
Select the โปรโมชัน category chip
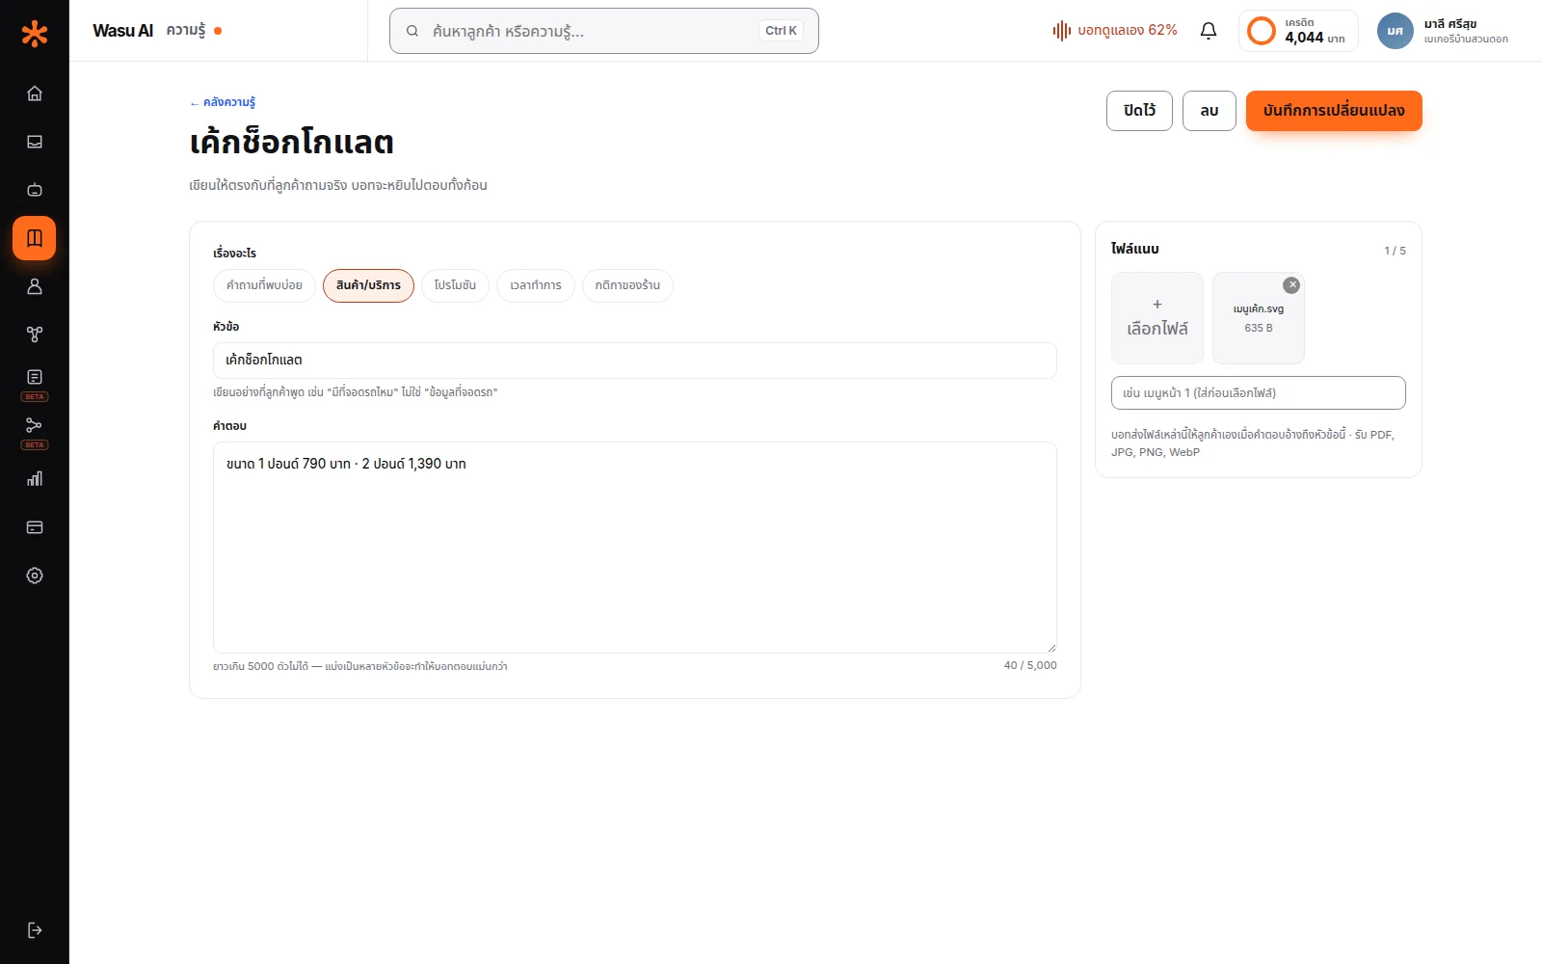click(455, 285)
